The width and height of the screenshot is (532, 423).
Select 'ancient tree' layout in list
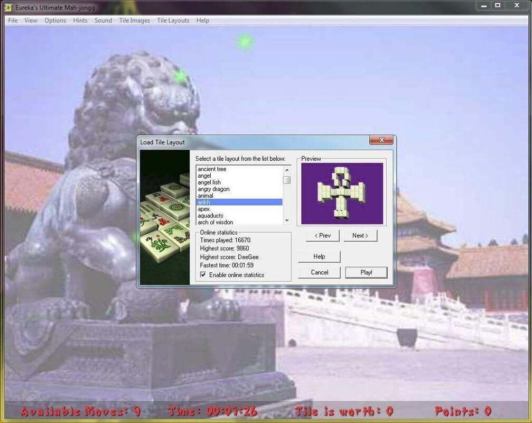pos(239,169)
